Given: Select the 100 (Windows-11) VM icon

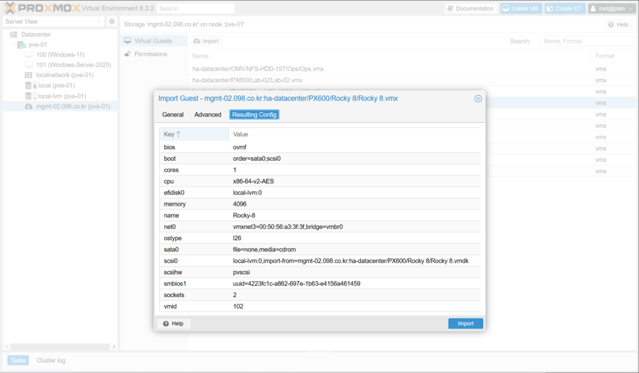Looking at the screenshot, I should tap(29, 55).
